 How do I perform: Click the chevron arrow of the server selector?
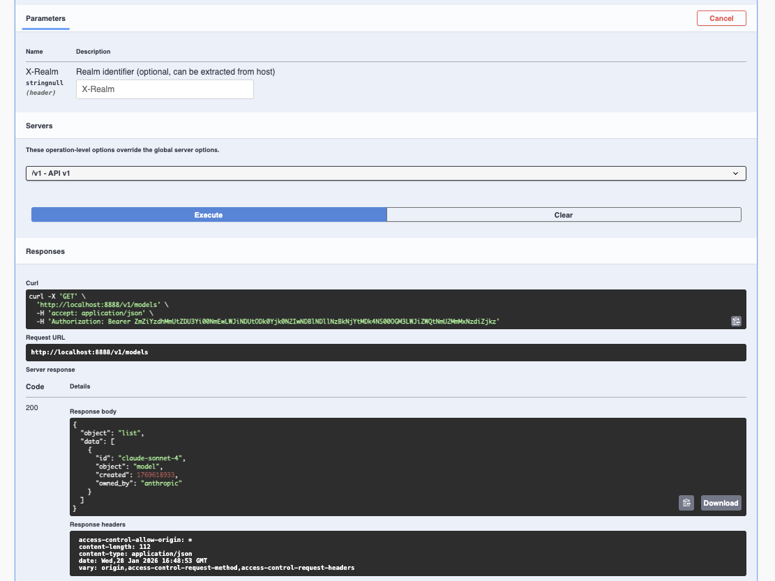735,173
